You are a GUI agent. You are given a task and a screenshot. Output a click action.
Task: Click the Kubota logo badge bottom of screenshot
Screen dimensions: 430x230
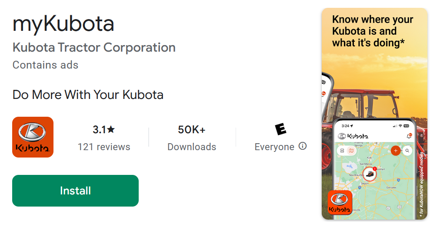click(339, 203)
